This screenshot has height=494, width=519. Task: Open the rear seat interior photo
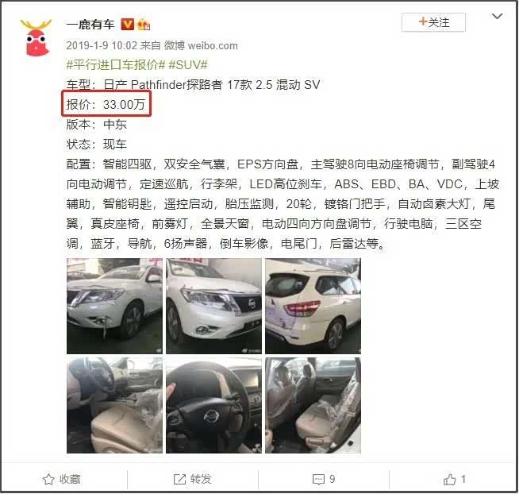(x=313, y=405)
